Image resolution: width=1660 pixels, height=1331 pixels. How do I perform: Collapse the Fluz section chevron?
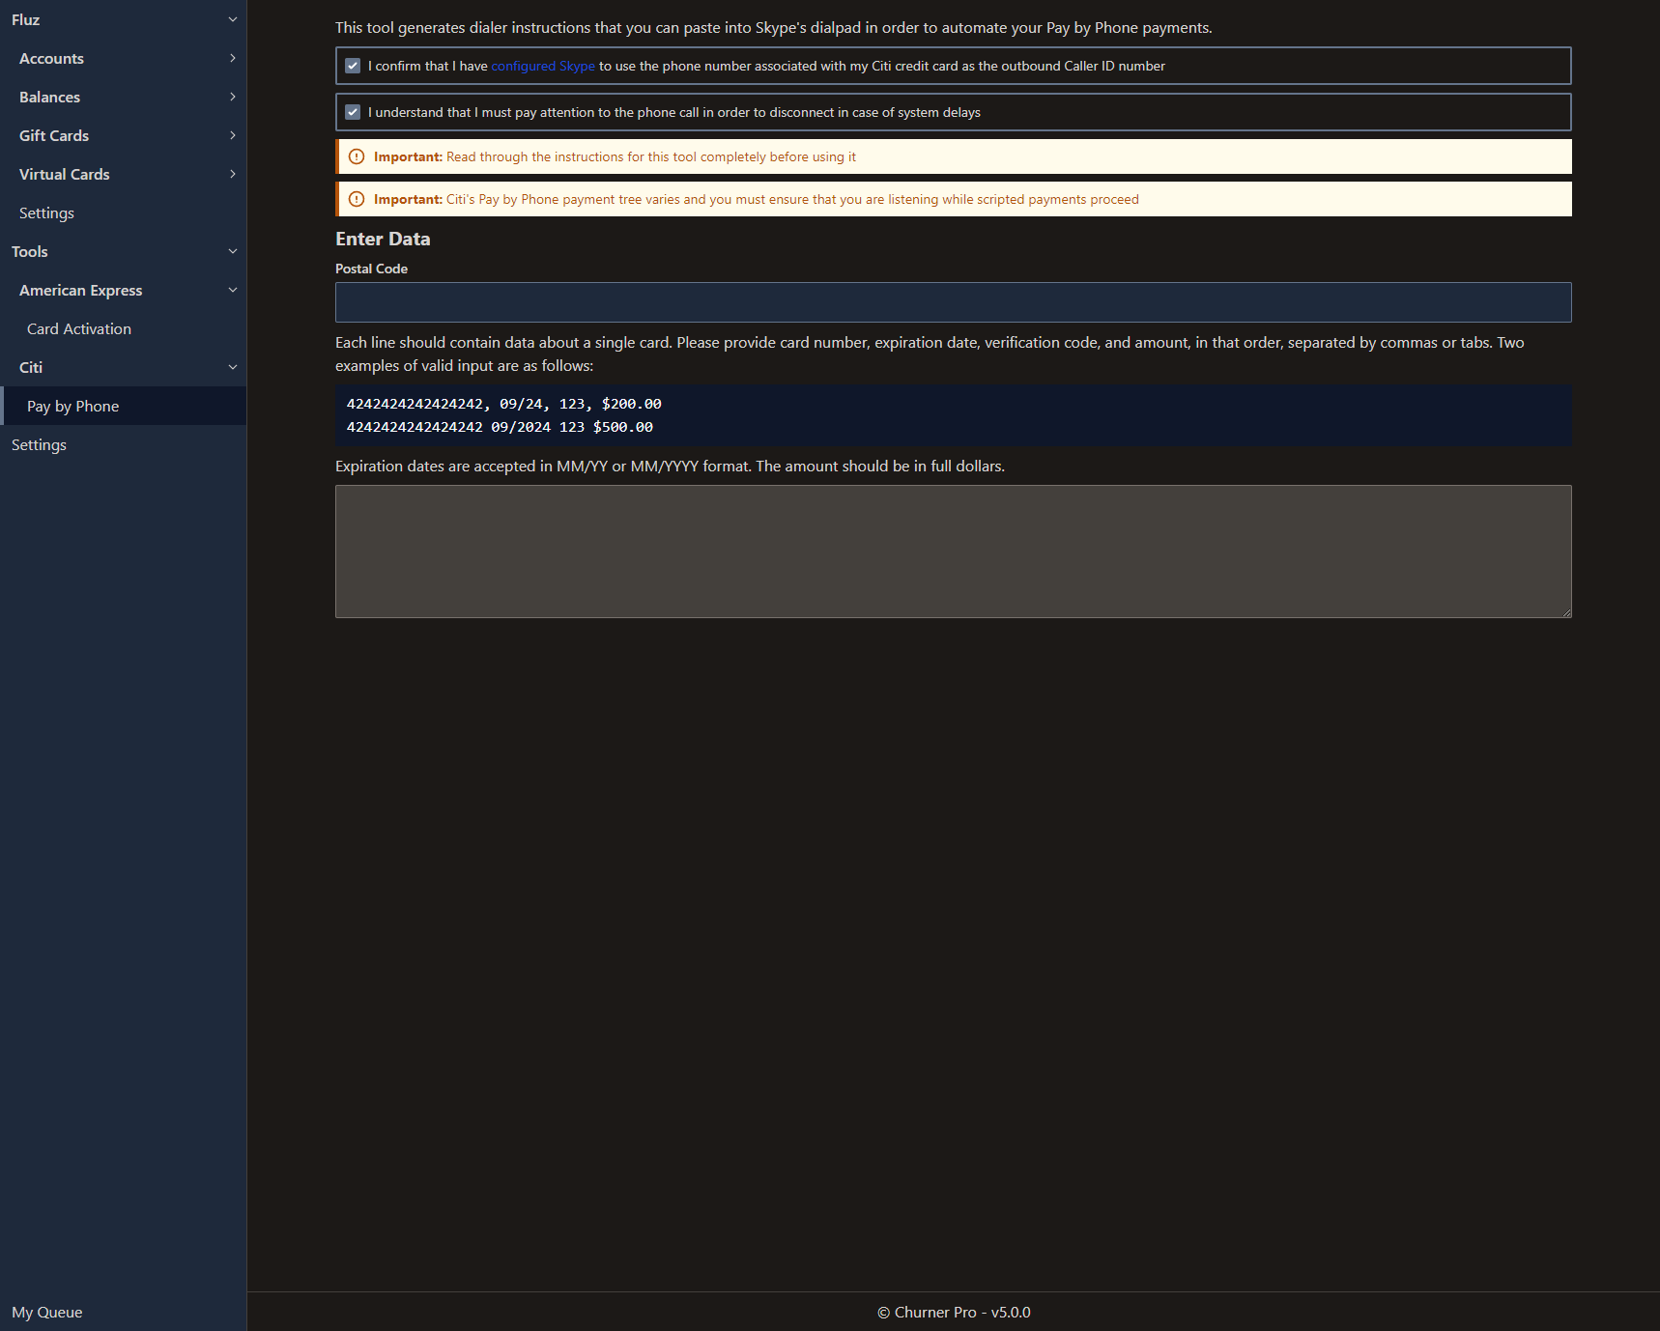click(232, 19)
